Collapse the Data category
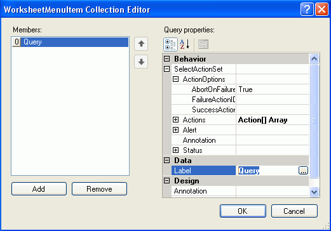Image resolution: width=331 pixels, height=231 pixels. point(167,161)
